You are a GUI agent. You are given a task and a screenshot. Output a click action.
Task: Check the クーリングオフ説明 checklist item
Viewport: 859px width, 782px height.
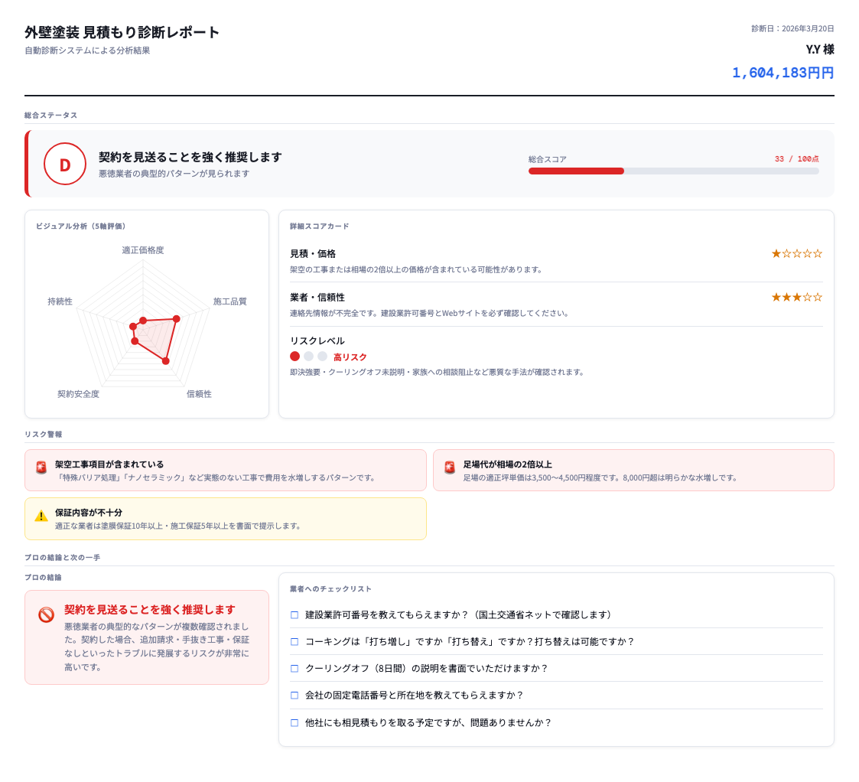pos(294,668)
